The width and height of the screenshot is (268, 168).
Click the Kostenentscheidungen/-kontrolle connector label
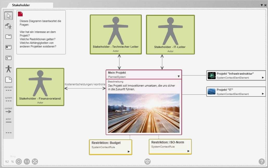point(85,84)
